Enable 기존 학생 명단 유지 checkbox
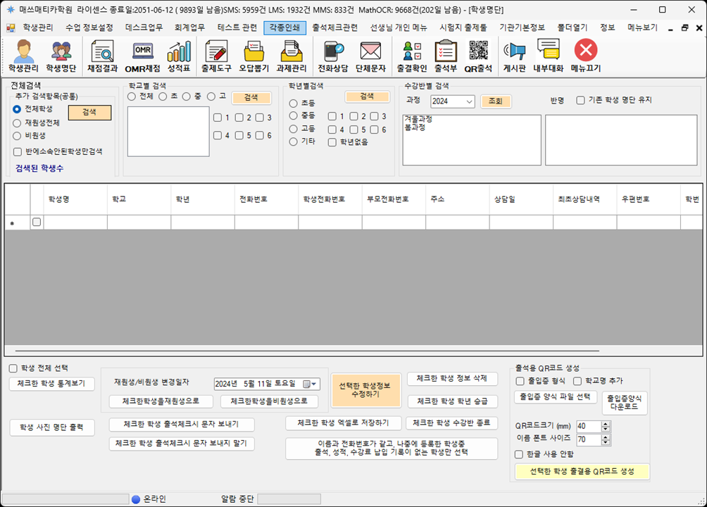The height and width of the screenshot is (507, 707). coord(581,100)
